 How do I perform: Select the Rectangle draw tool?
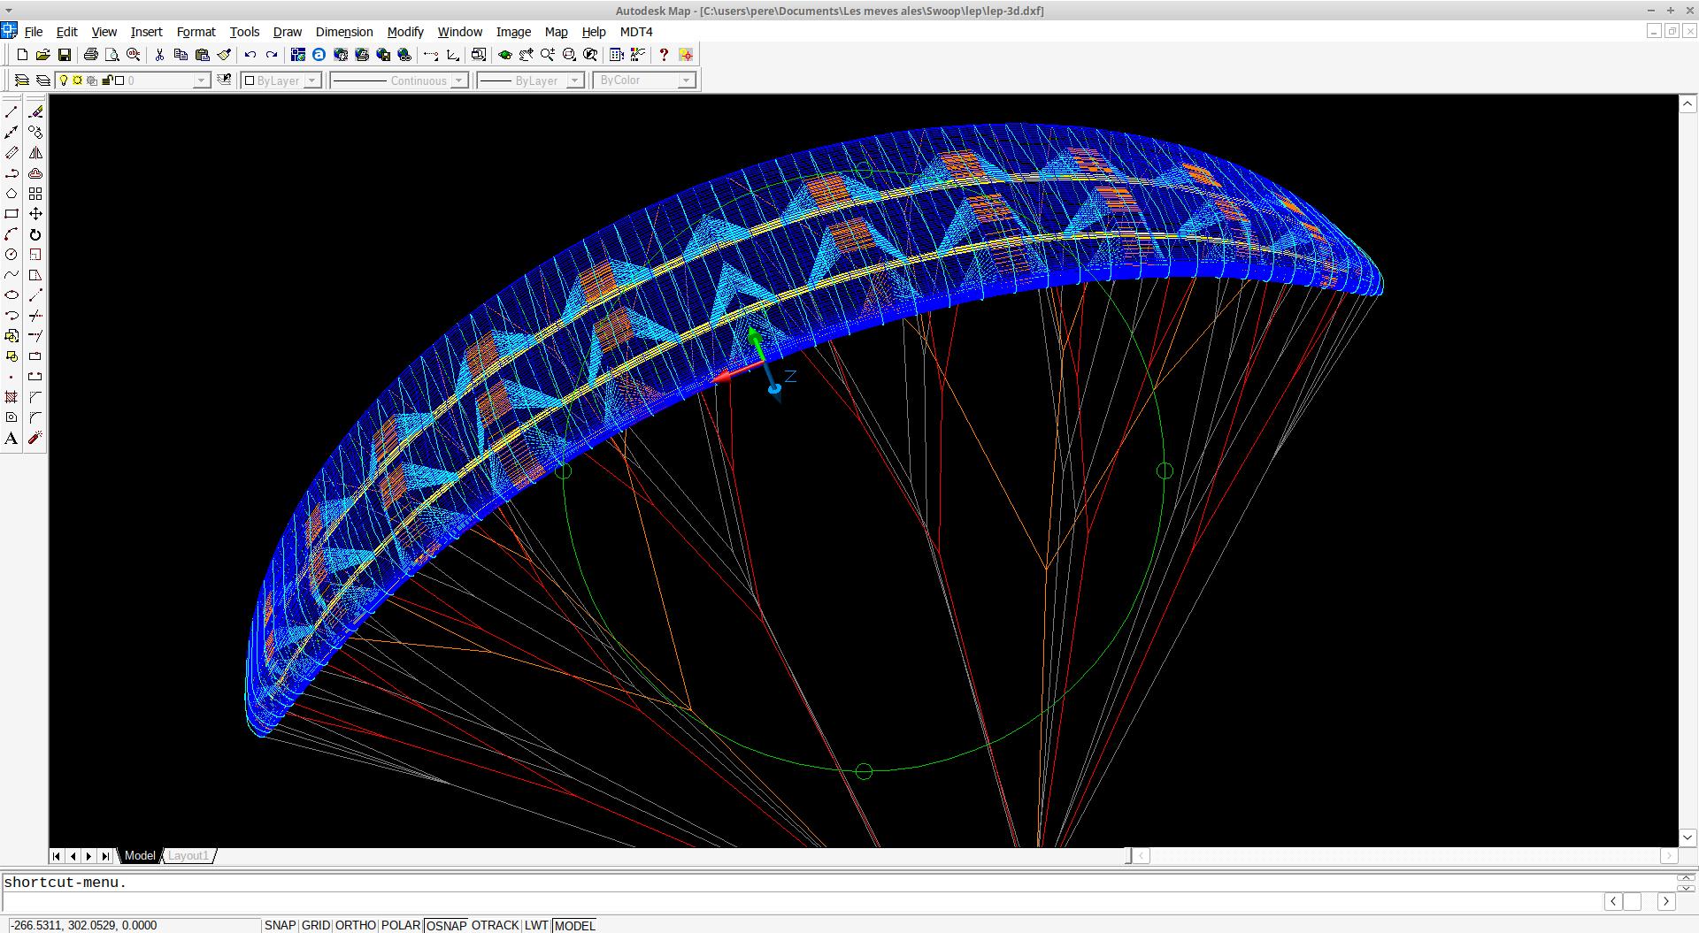[x=12, y=214]
